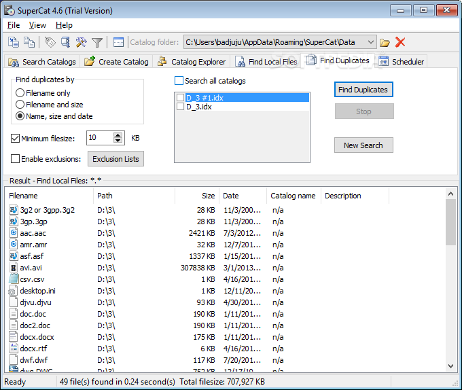Enable the exclusions checkbox

15,159
